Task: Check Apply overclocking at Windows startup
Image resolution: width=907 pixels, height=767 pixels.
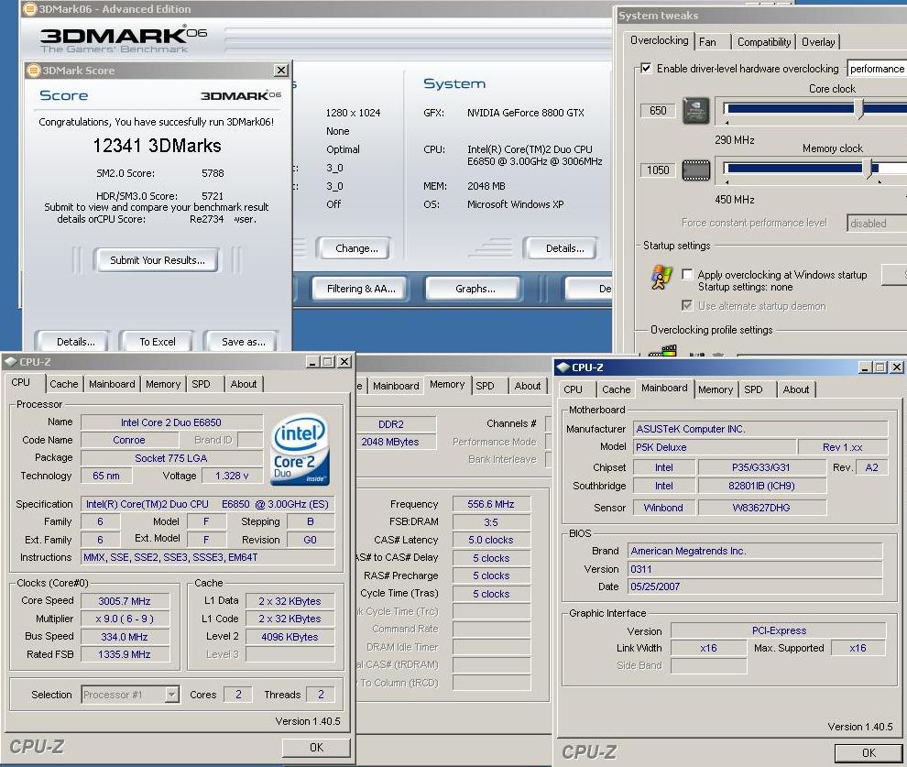Action: [687, 275]
